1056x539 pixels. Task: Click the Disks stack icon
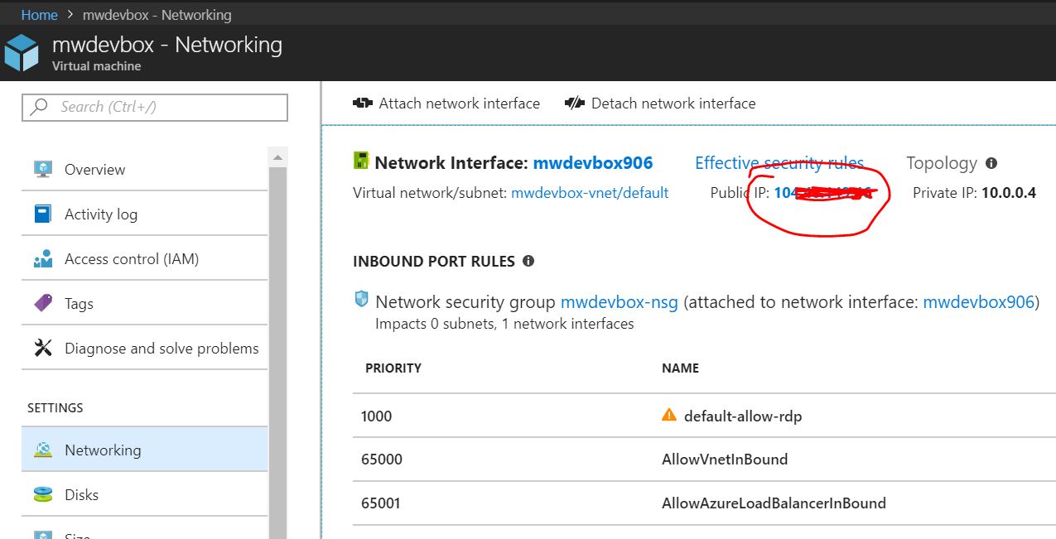pos(43,494)
